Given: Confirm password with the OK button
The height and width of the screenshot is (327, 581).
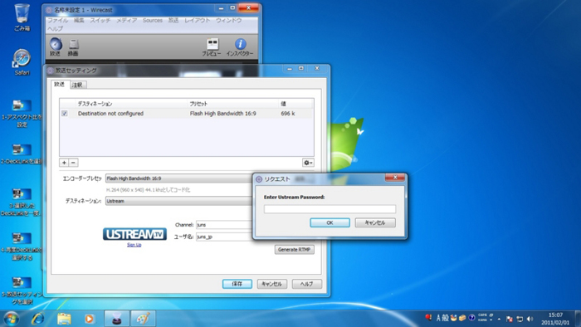Looking at the screenshot, I should tap(330, 222).
